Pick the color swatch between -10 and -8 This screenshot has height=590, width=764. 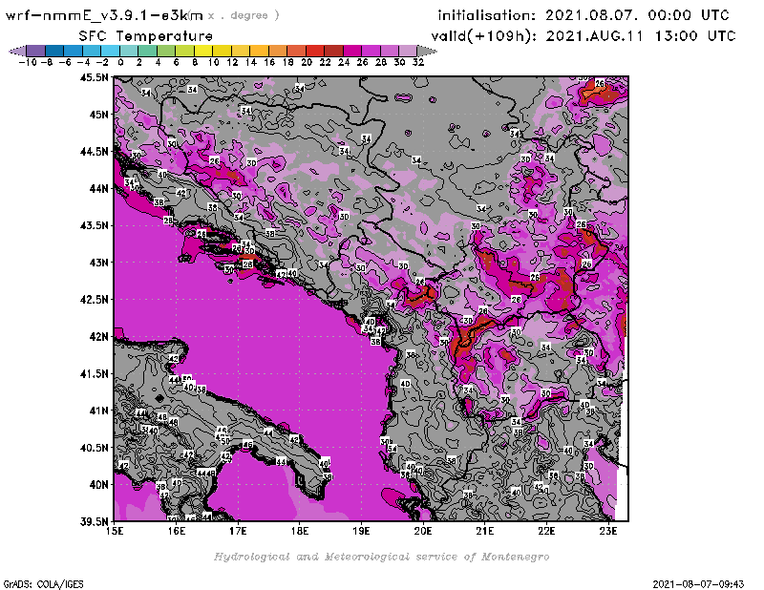[36, 51]
